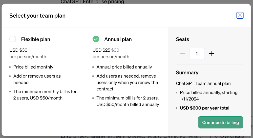Click the USD $25 annual price
Viewport: 253px width, 138px height.
click(101, 50)
